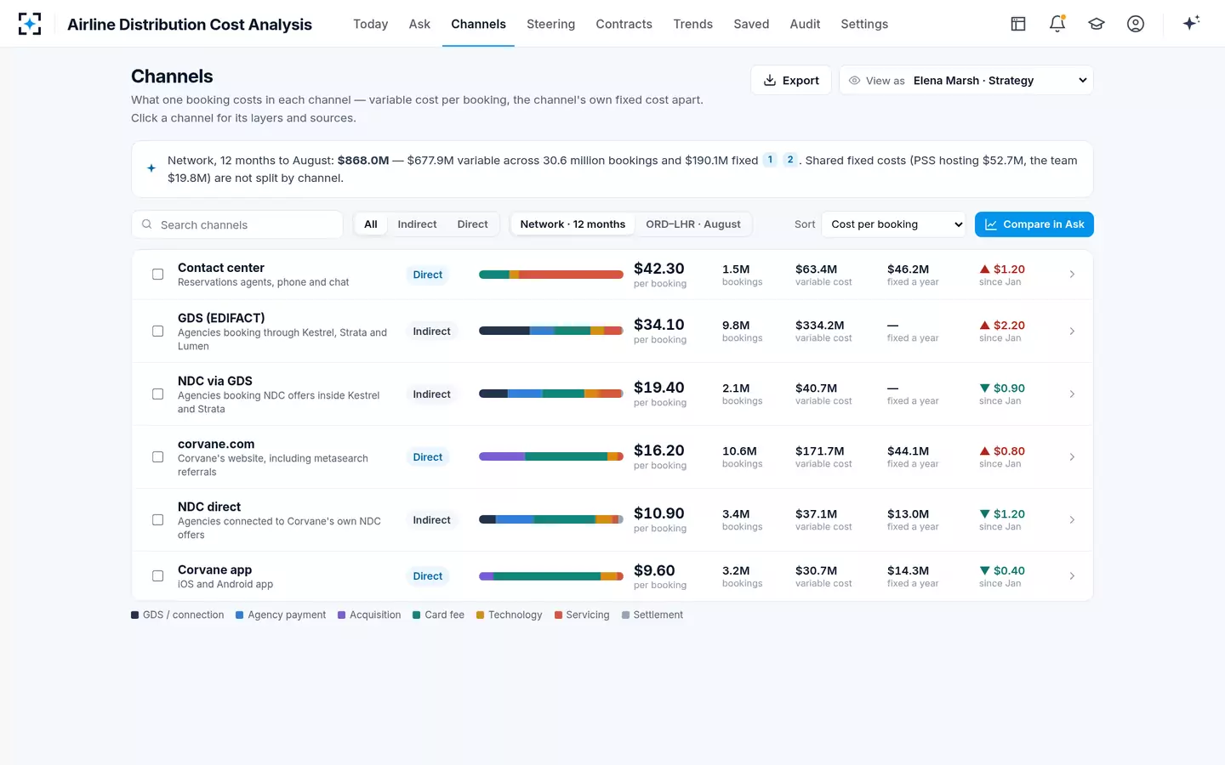
Task: Click the Export button
Action: pyautogui.click(x=791, y=81)
